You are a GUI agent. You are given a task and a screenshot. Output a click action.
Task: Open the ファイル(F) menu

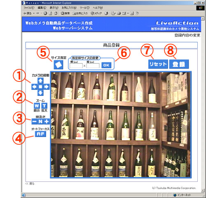pos(29,8)
